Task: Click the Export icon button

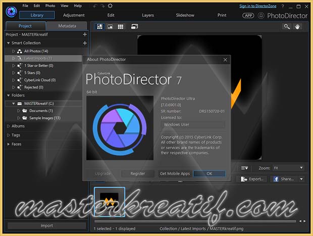Action: pyautogui.click(x=252, y=179)
